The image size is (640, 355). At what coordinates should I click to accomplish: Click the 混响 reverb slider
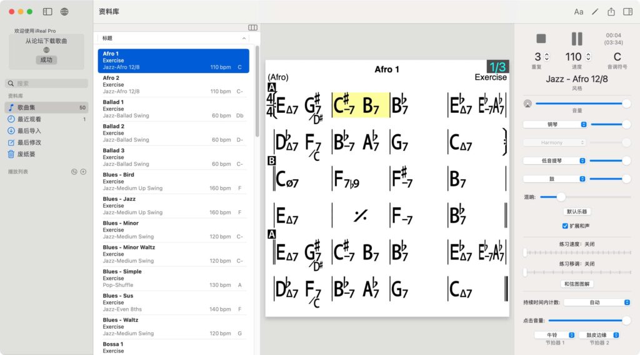click(x=585, y=197)
